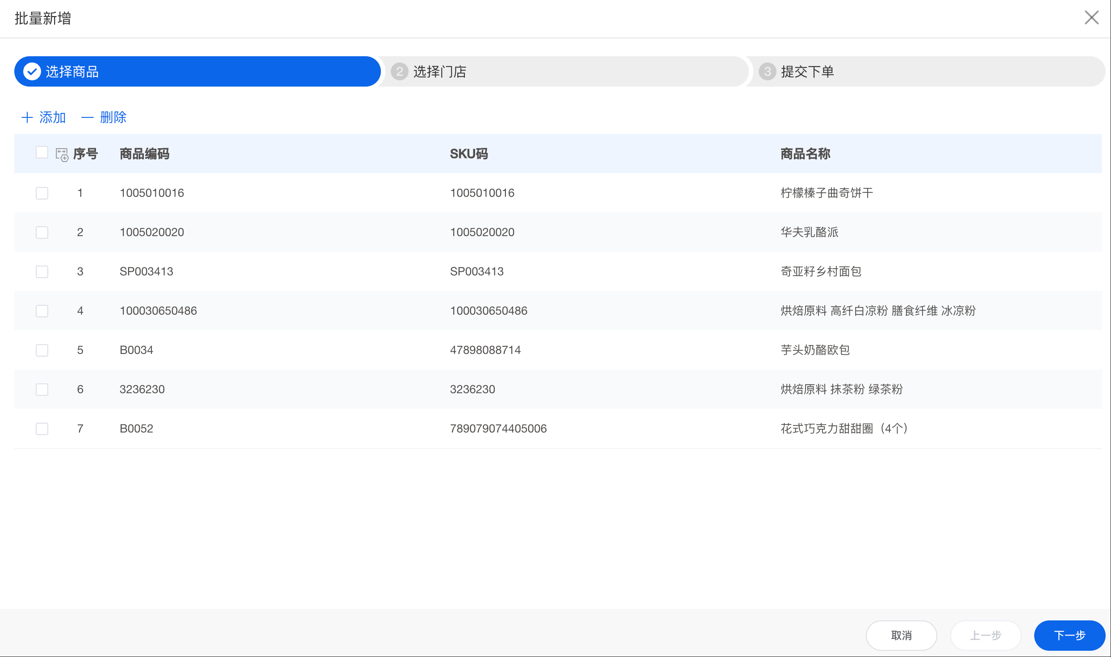This screenshot has width=1111, height=657.
Task: Click the SKU码 column header
Action: pyautogui.click(x=468, y=154)
